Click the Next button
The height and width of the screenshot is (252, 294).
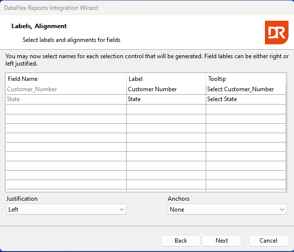221,241
